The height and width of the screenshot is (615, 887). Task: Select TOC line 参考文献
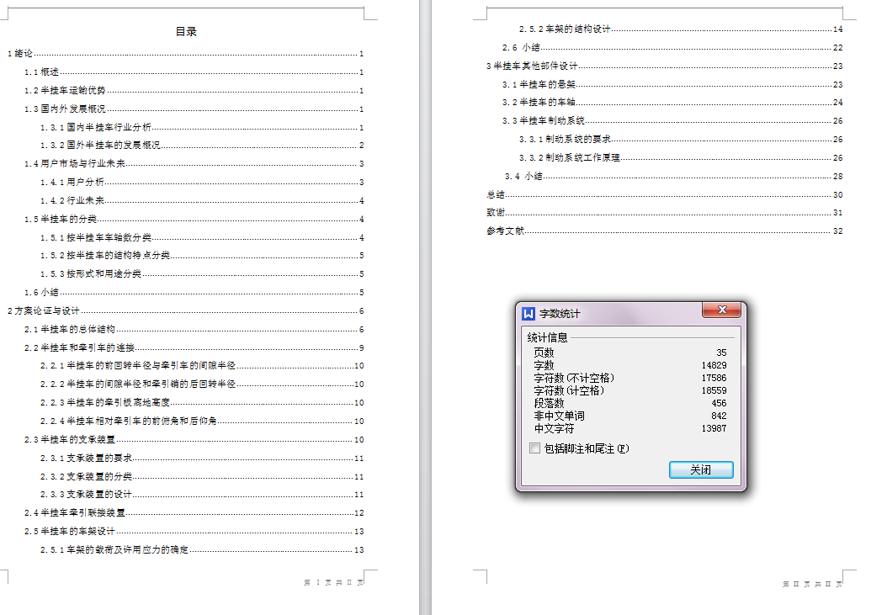click(x=664, y=231)
